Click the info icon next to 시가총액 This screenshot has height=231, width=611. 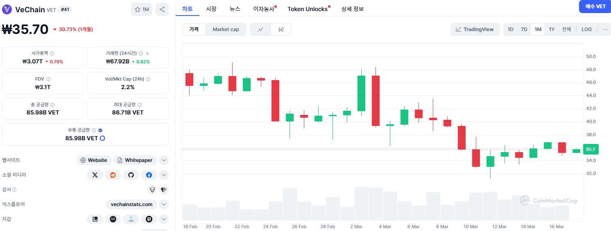coord(52,54)
